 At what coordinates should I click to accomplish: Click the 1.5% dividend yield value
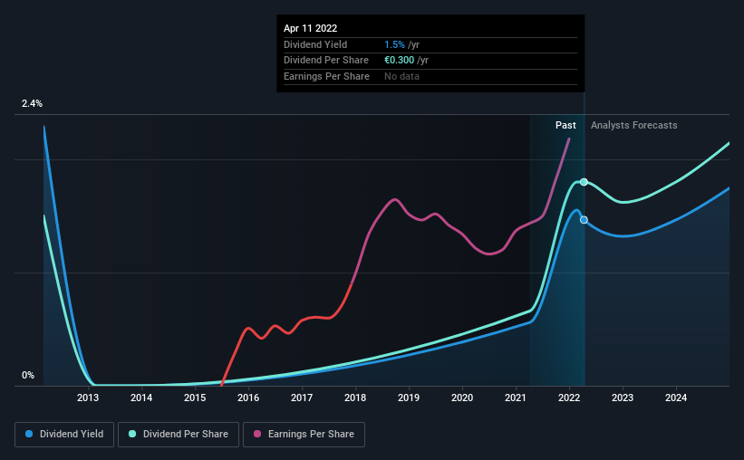(394, 44)
